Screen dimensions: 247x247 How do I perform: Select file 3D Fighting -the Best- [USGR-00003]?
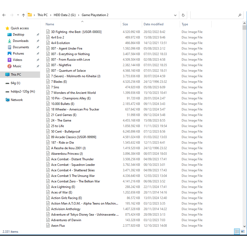pos(76,32)
